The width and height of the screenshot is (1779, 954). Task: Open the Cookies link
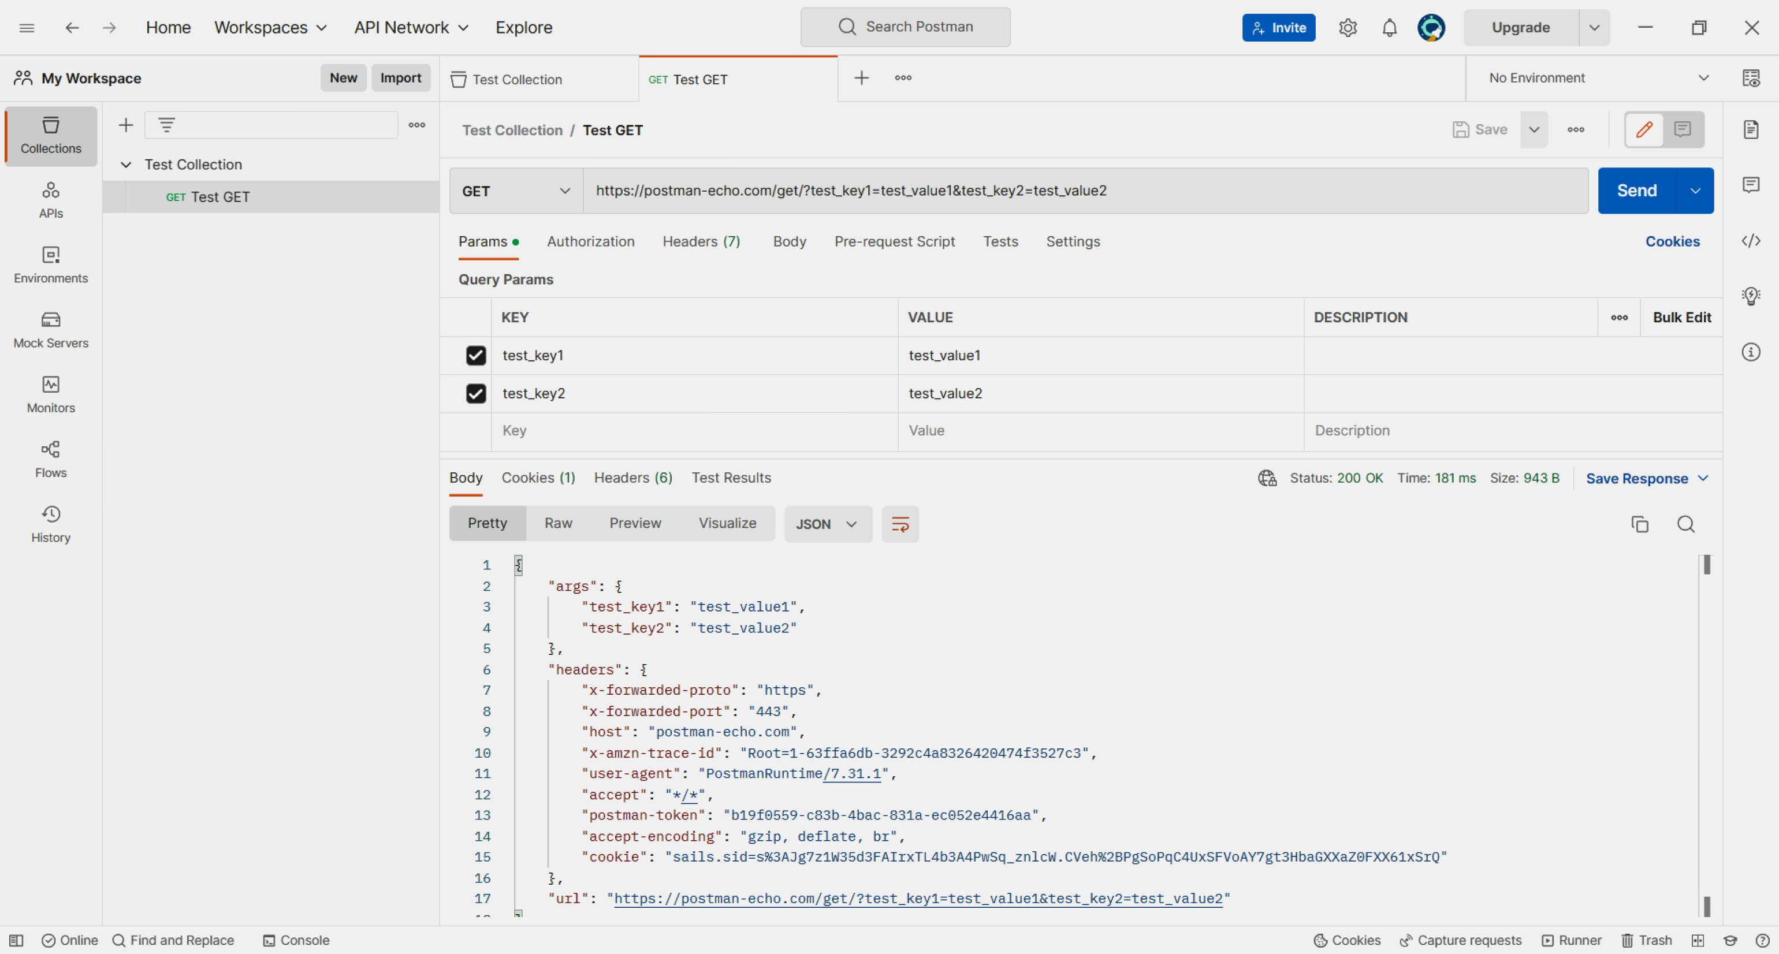coord(1672,241)
